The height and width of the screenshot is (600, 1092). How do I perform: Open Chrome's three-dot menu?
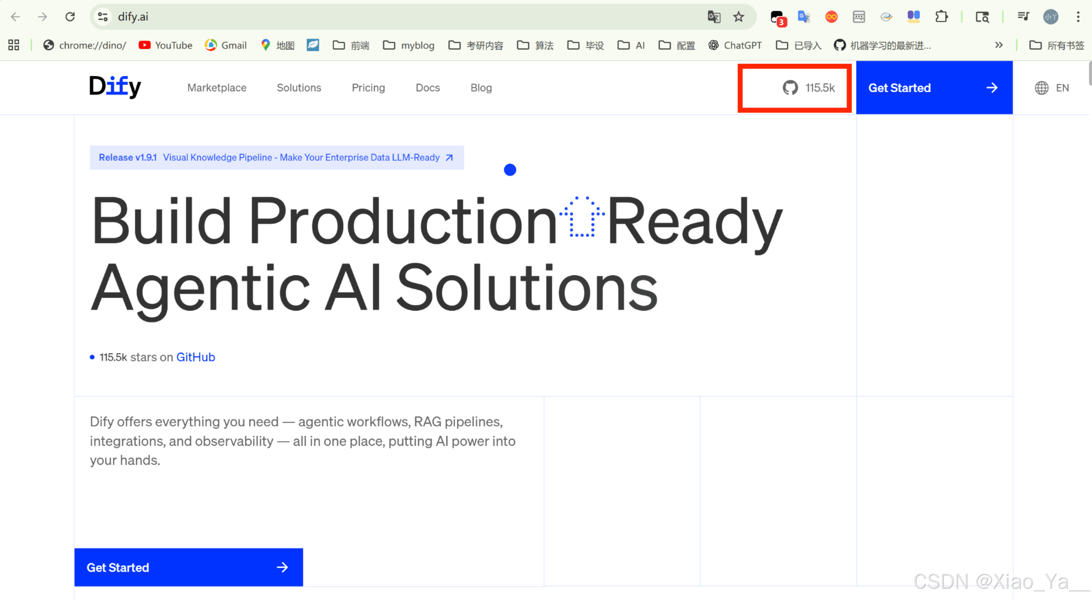tap(1078, 16)
